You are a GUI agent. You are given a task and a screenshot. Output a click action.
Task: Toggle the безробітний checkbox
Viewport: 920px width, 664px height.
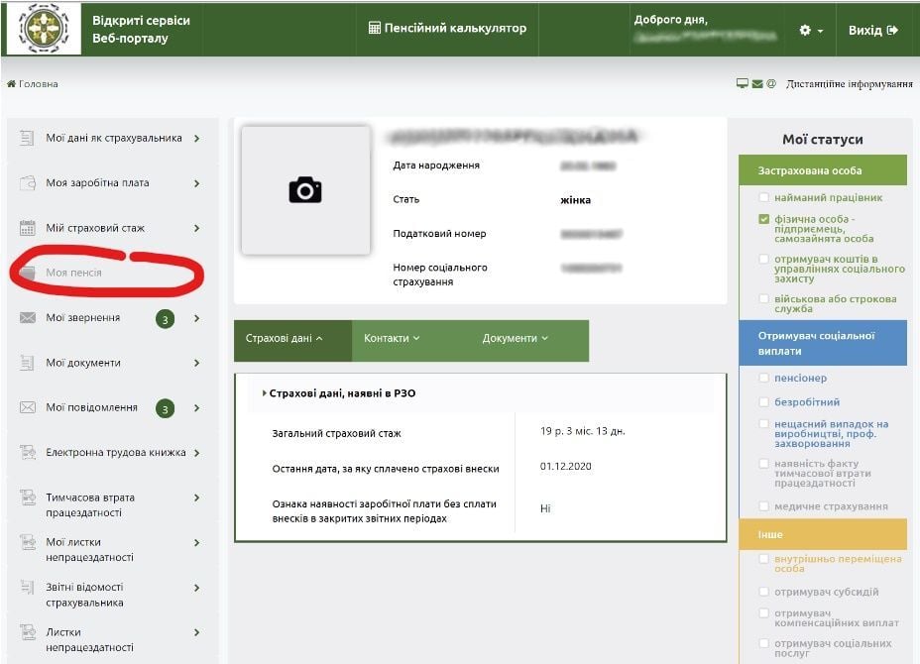(763, 401)
